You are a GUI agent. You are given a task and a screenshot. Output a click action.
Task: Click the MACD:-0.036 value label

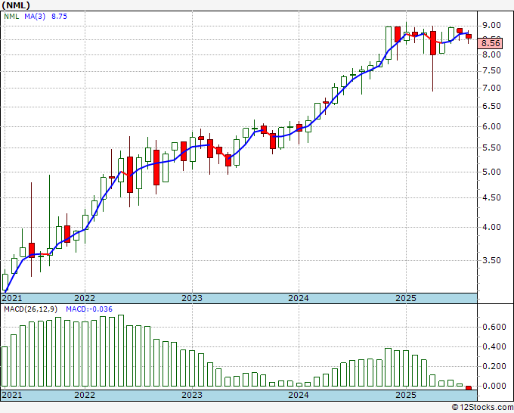tap(89, 309)
